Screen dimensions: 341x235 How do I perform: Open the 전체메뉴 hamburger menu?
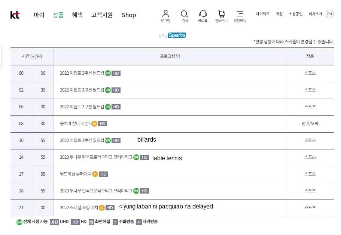[240, 16]
